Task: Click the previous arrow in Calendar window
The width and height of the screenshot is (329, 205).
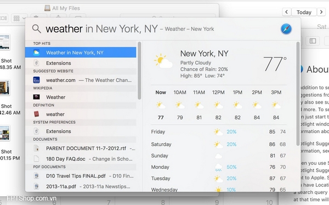Action: tap(286, 12)
